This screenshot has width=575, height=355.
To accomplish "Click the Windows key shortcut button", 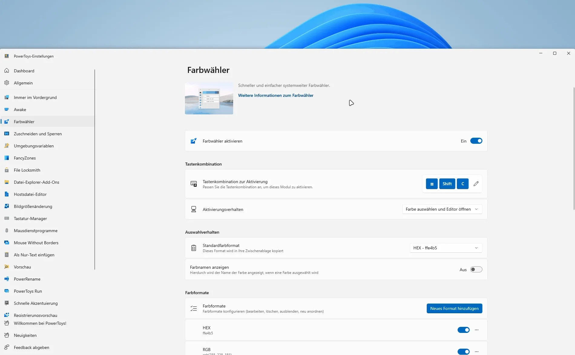I will pyautogui.click(x=432, y=184).
